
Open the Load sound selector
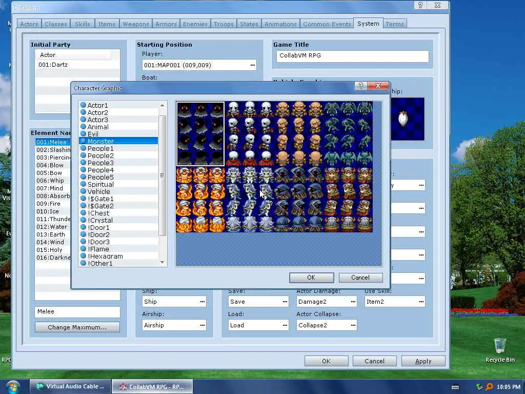(285, 325)
